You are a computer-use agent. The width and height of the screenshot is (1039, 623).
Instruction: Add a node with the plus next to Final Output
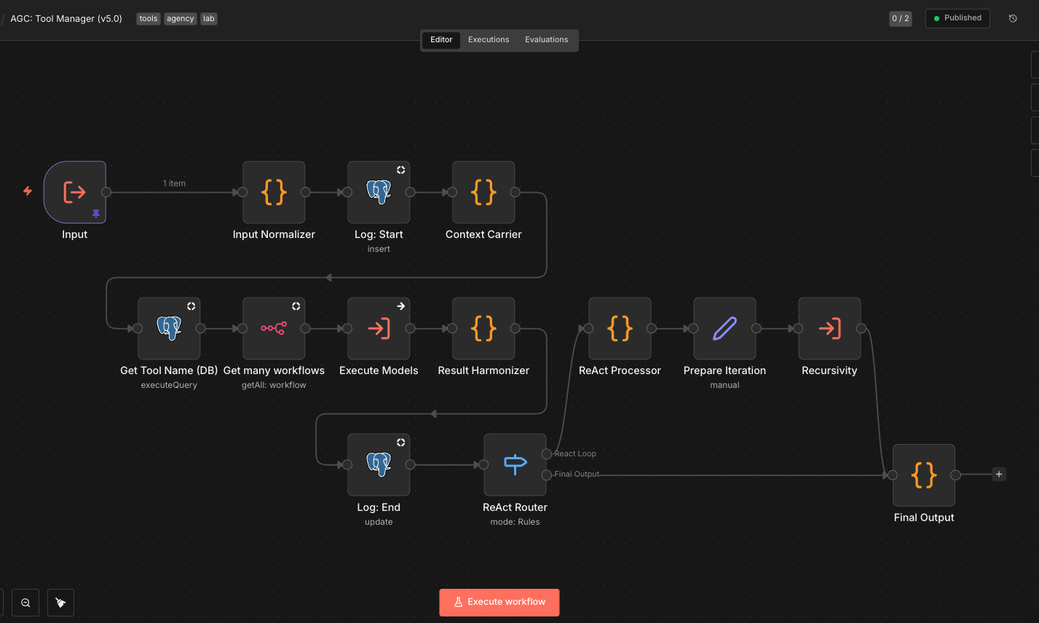(x=998, y=474)
